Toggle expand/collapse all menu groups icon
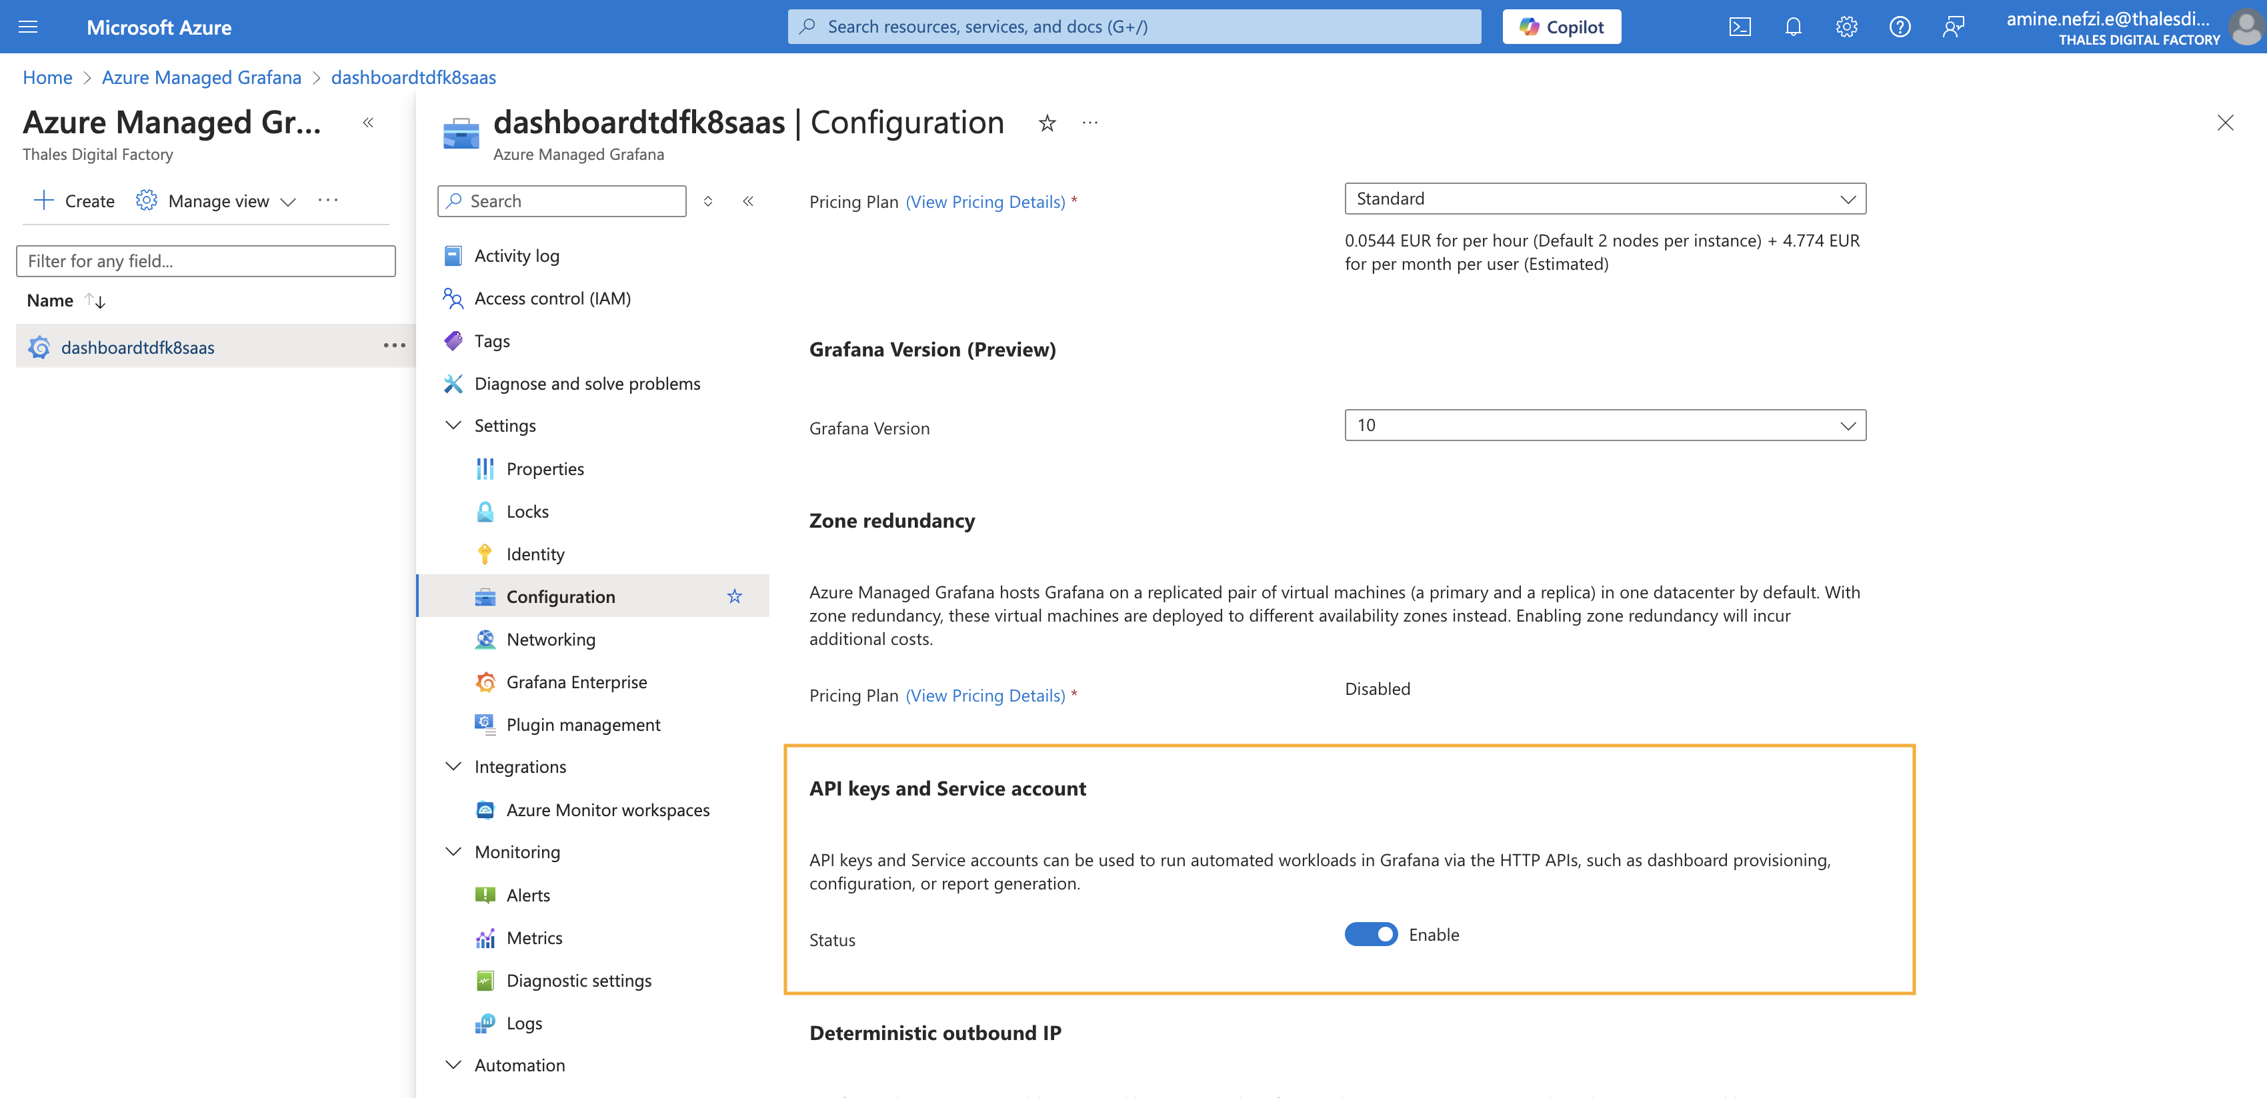Image resolution: width=2267 pixels, height=1098 pixels. [x=707, y=201]
